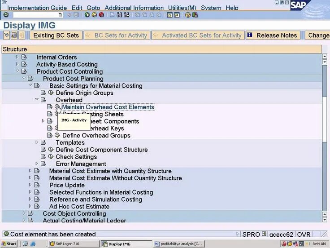Viewport: 330px width, 248px height.
Task: Click the second icon in the Display IMG toolbar
Action: (x=14, y=35)
